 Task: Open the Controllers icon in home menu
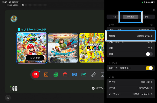point(93,75)
